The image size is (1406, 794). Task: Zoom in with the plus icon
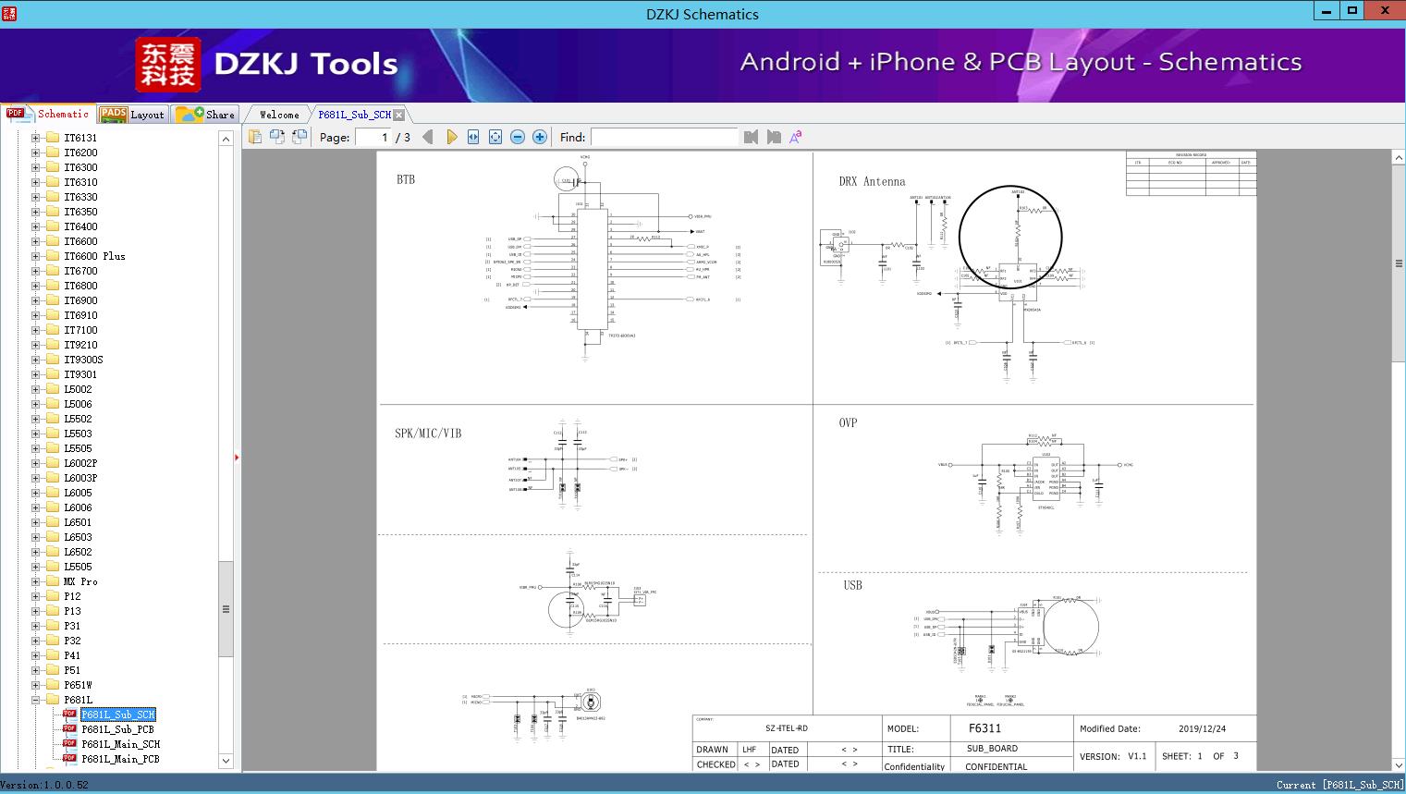[540, 137]
